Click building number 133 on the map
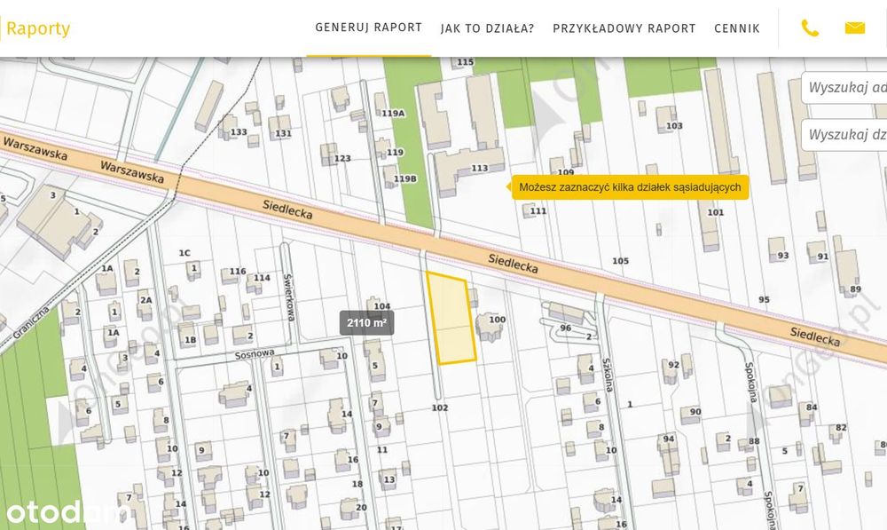The height and width of the screenshot is (530, 887). click(239, 132)
